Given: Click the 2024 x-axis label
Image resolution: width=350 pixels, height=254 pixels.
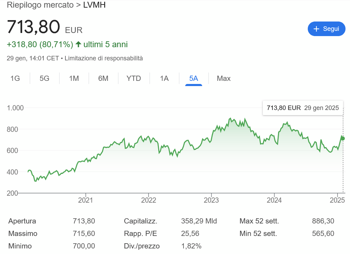Looking at the screenshot, I should pyautogui.click(x=274, y=200).
